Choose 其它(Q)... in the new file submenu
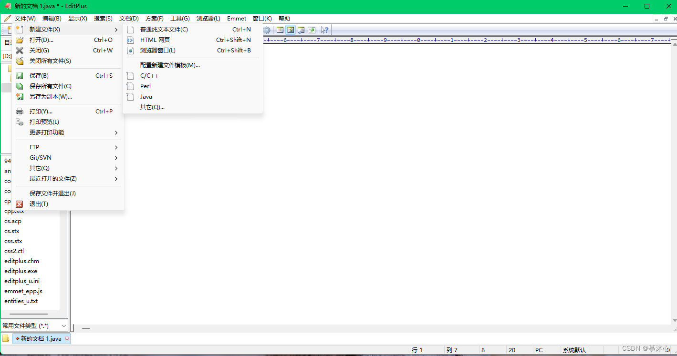677x356 pixels. coord(193,107)
